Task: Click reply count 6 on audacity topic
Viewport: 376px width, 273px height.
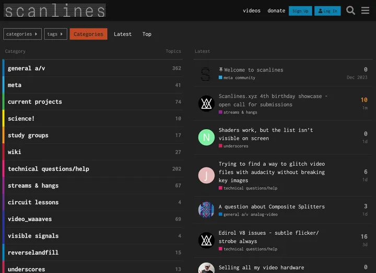Action: coord(366,171)
